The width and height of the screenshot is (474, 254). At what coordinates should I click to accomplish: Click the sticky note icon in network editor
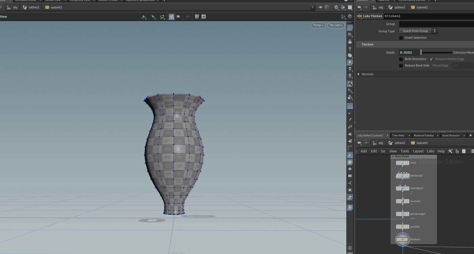[x=464, y=151]
